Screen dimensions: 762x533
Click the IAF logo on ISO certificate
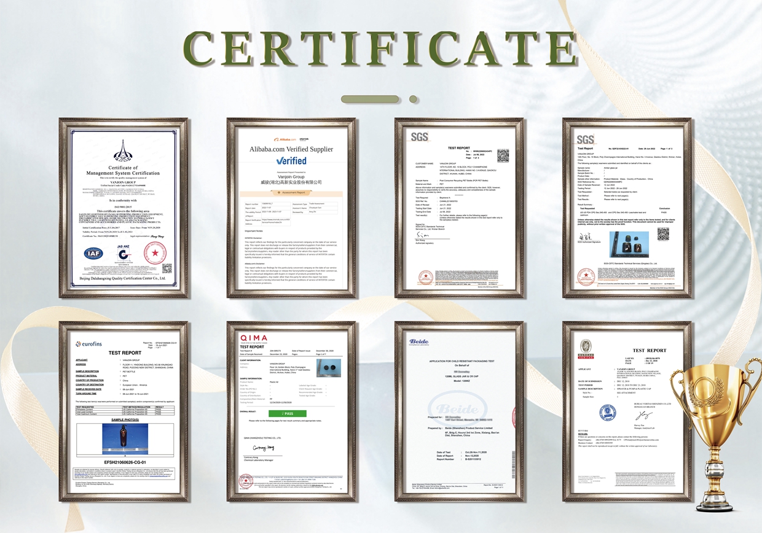click(93, 254)
